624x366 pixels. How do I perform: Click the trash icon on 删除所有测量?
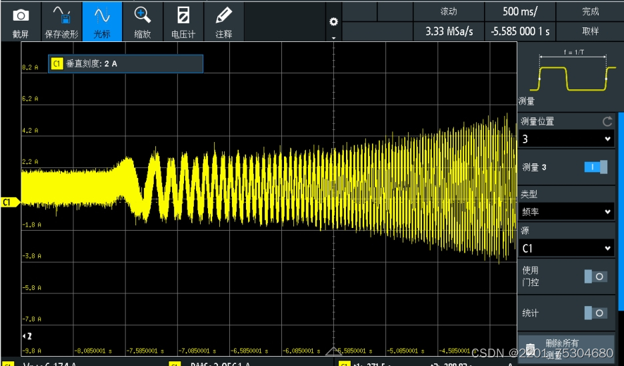tap(530, 349)
